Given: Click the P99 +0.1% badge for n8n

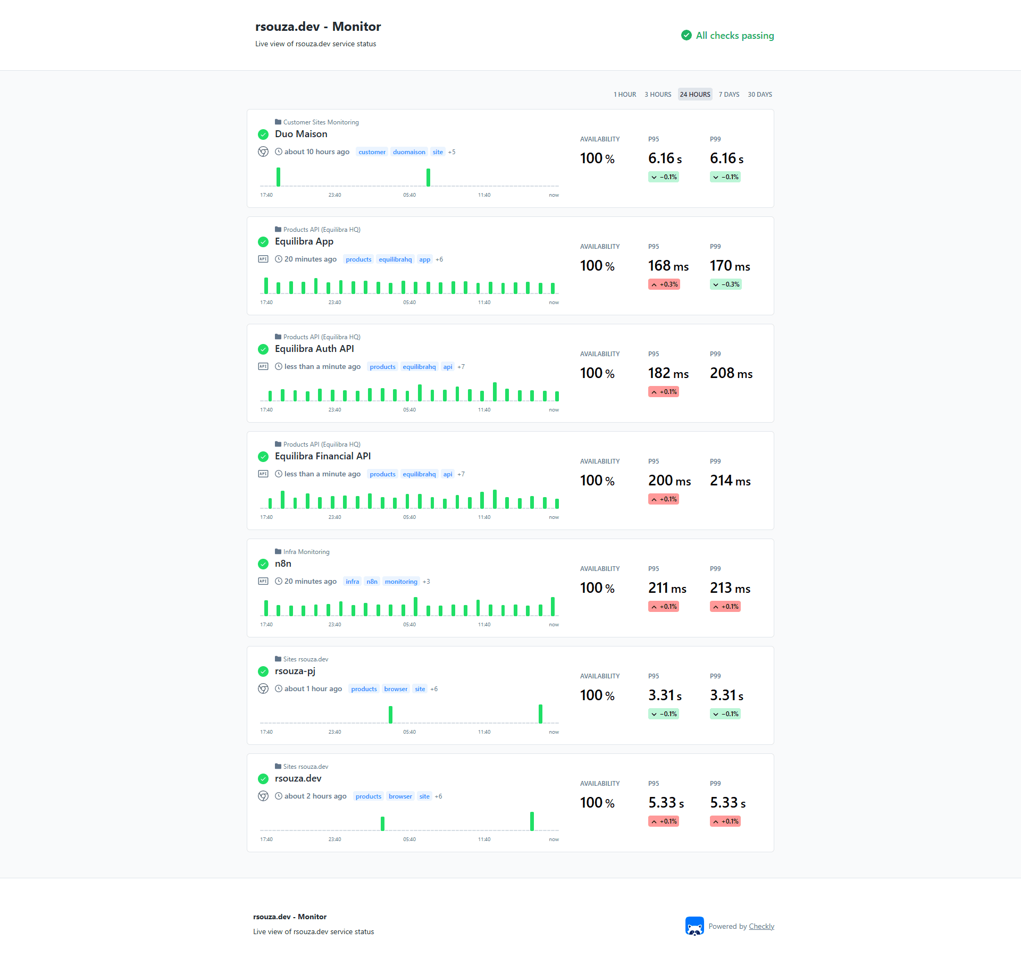Looking at the screenshot, I should [725, 607].
